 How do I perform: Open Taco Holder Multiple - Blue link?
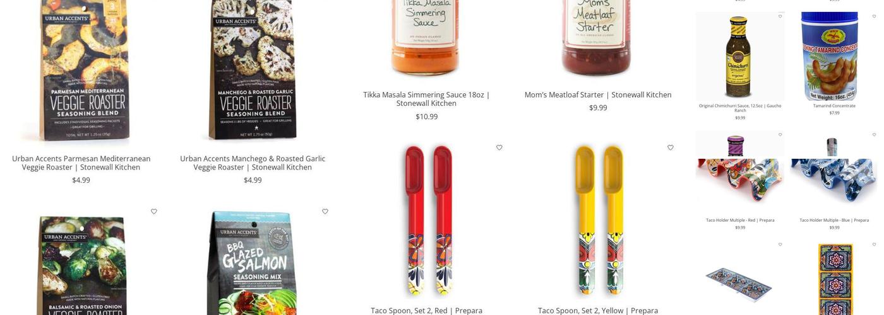click(x=834, y=220)
